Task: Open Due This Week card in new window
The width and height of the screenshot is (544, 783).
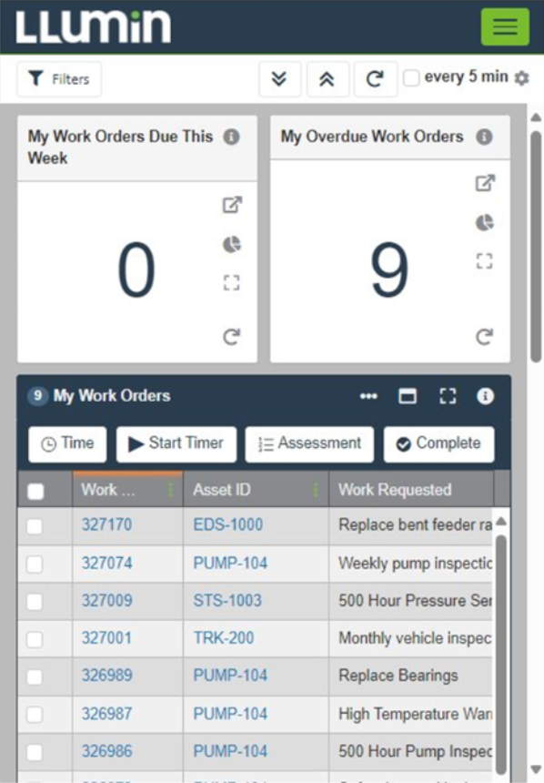Action: point(232,205)
